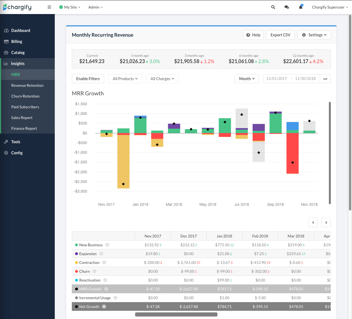Screen dimensions: 352x319
Task: Select Paid Subscribers in the sidebar
Action: pos(25,107)
